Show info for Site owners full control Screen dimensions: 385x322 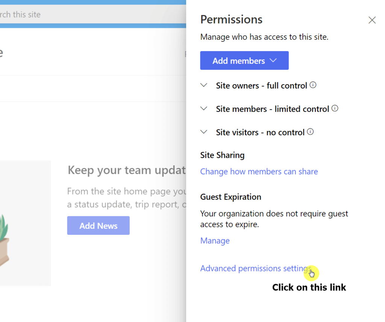click(313, 85)
